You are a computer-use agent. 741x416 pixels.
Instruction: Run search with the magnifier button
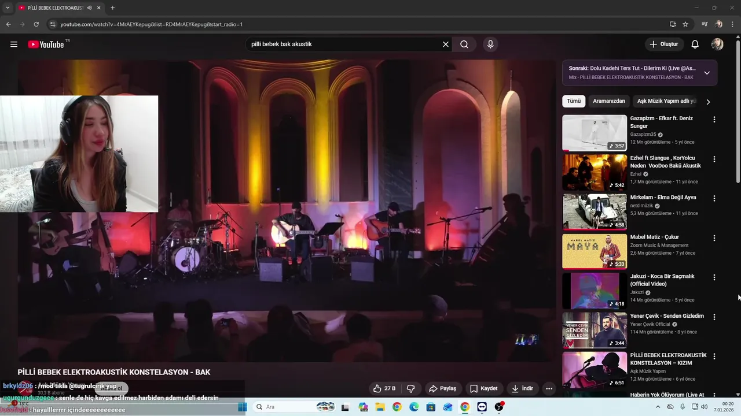click(x=464, y=44)
